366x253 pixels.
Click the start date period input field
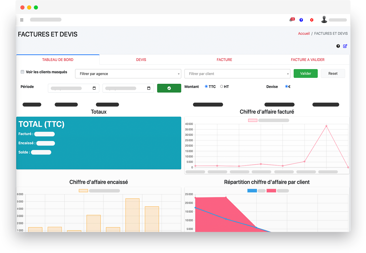click(x=73, y=88)
